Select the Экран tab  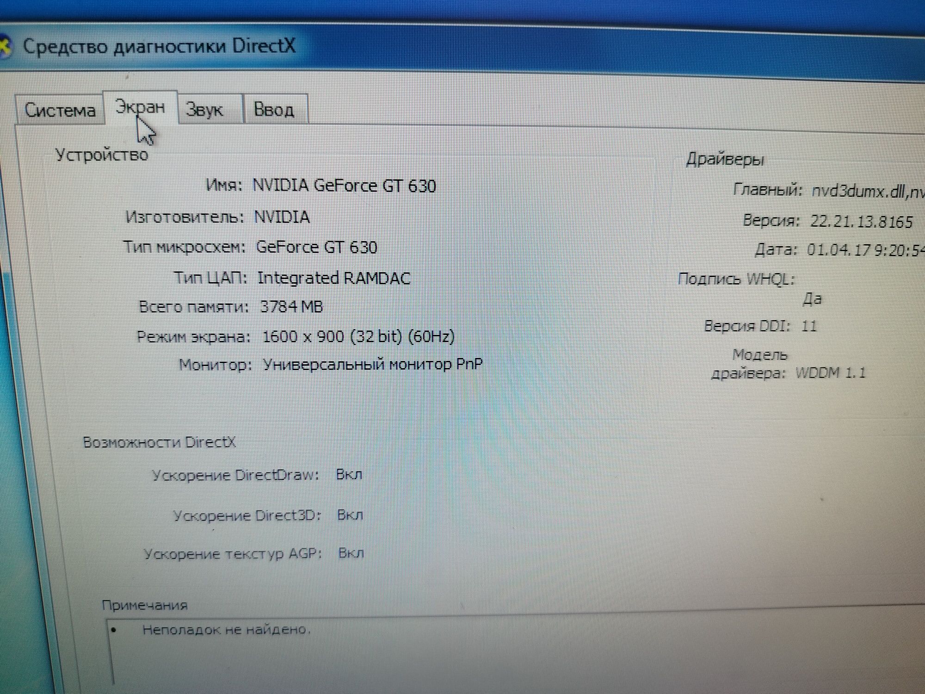140,107
